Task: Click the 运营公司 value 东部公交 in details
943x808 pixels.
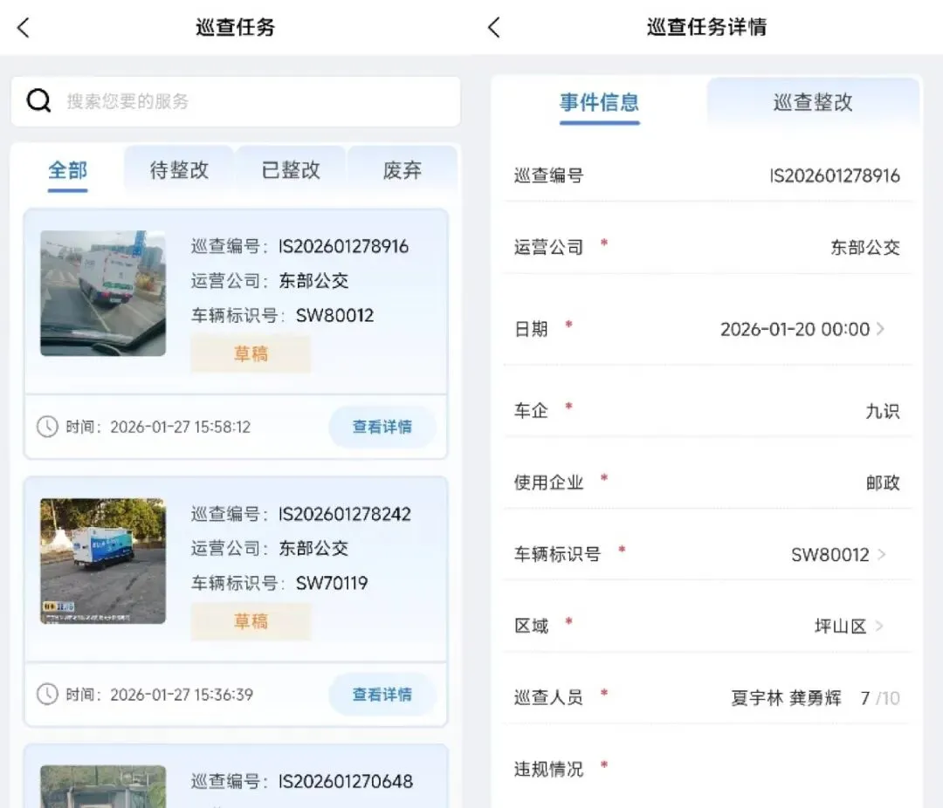Action: (864, 247)
